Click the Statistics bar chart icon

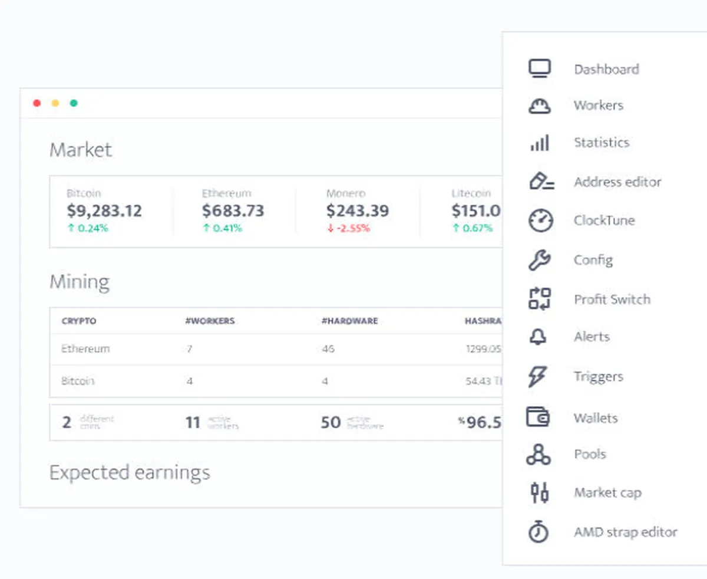tap(540, 143)
